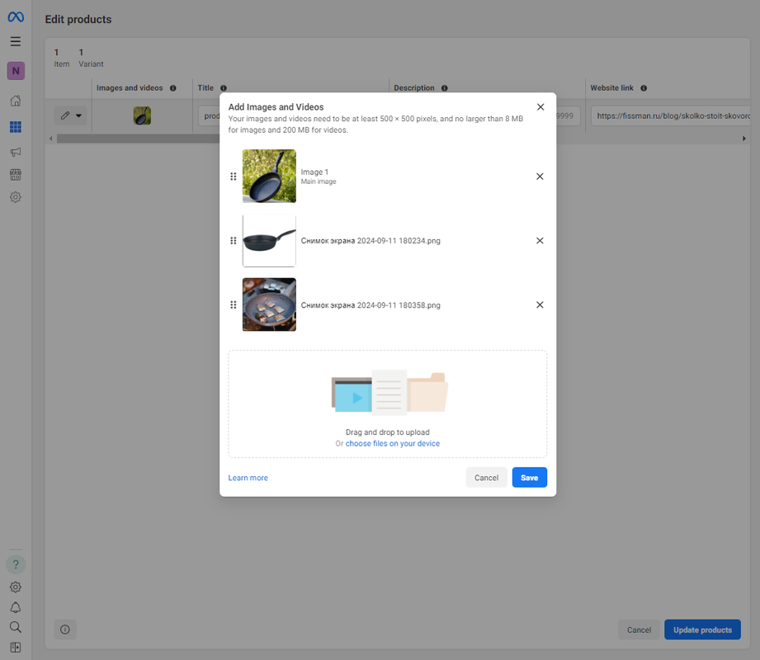760x660 pixels.
Task: Click the info button at page bottom left
Action: click(65, 629)
